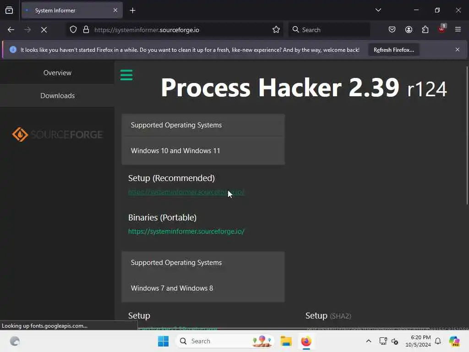Open widgets icon on taskbar left
This screenshot has width=469, height=352.
[x=15, y=341]
